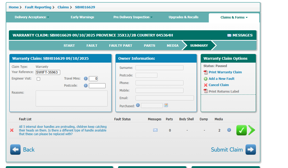
Task: Open the Purchased date calendar picker
Action: pyautogui.click(x=166, y=105)
